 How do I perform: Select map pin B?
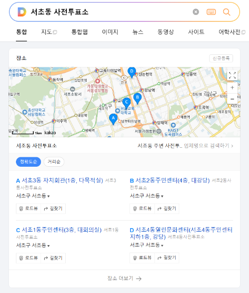[x=137, y=98]
